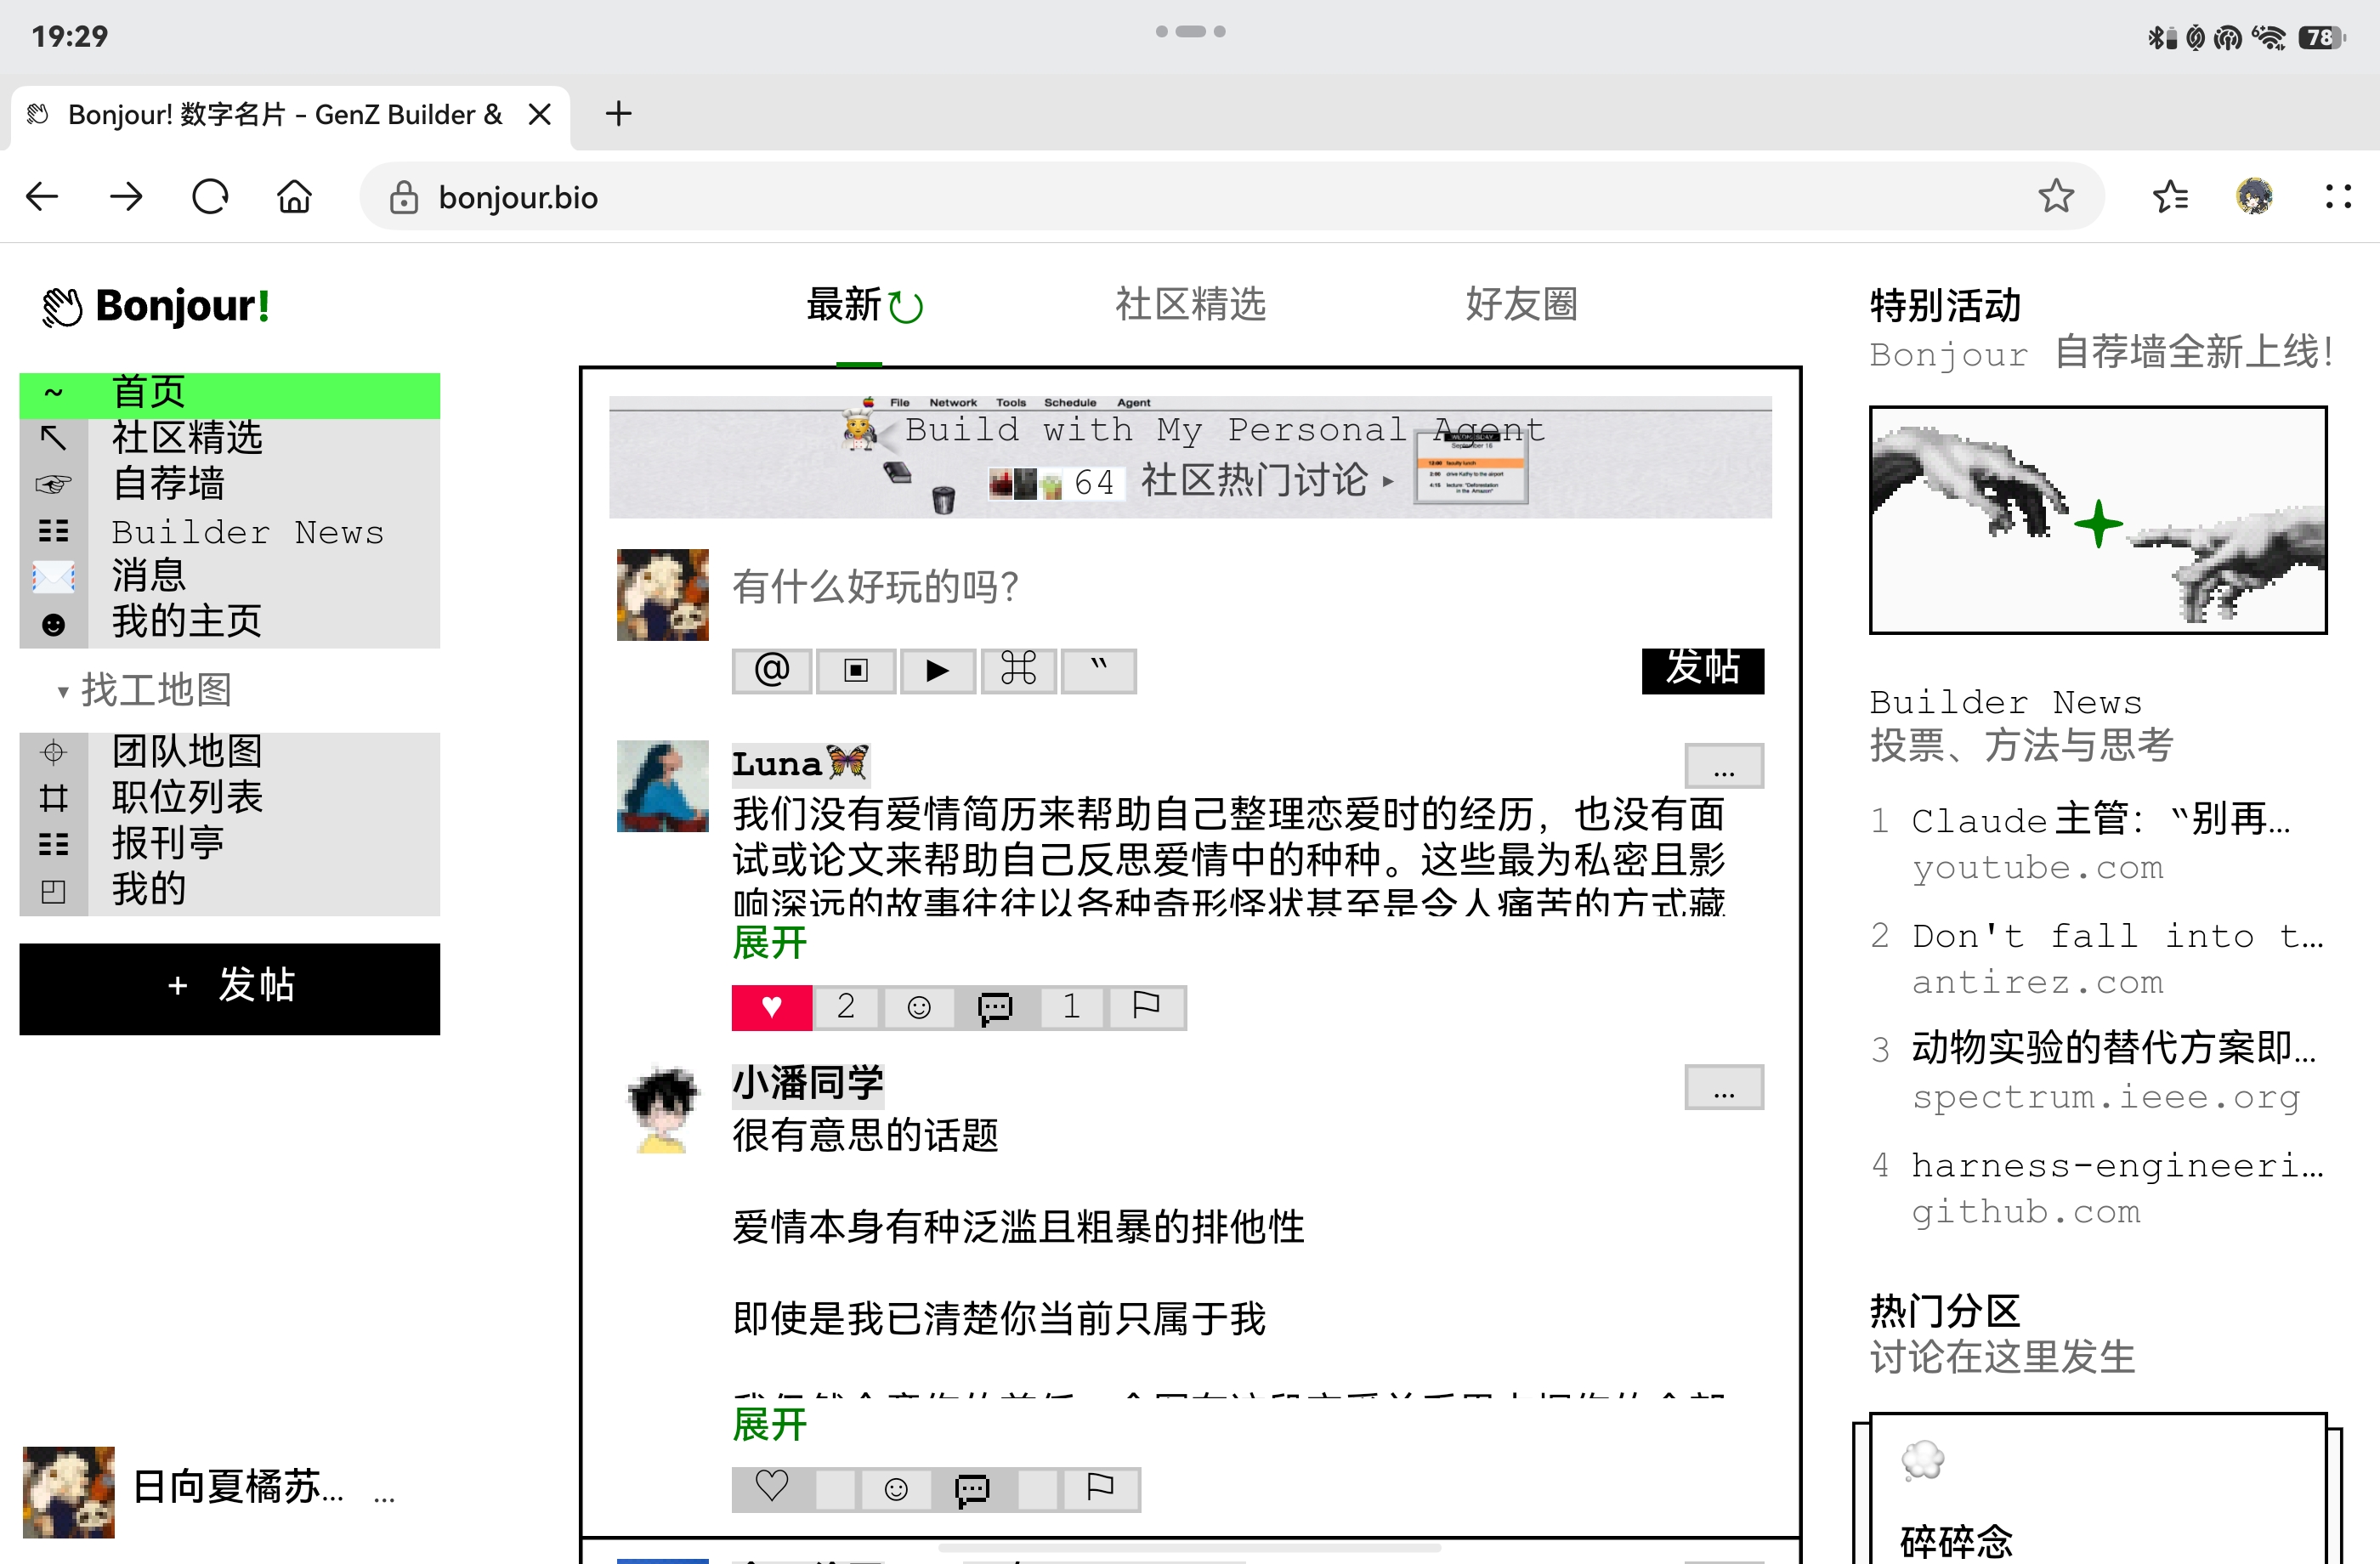Open Builder News in the sidebar

[x=230, y=531]
